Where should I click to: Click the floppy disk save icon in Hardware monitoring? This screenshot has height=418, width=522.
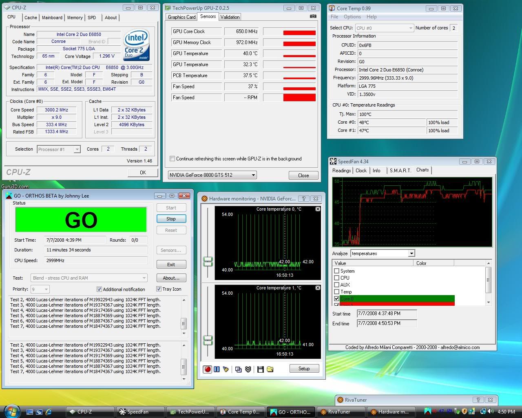(x=260, y=369)
